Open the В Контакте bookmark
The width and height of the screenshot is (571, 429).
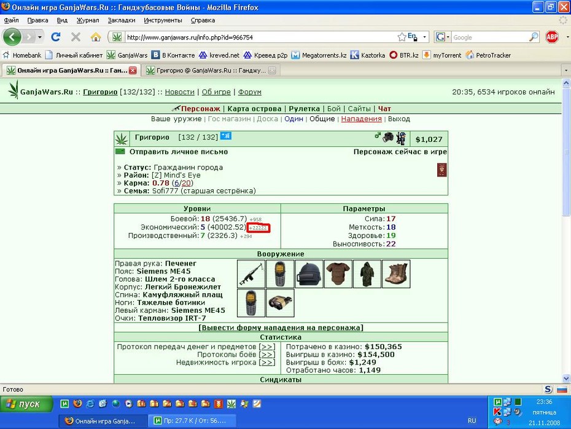pyautogui.click(x=173, y=55)
